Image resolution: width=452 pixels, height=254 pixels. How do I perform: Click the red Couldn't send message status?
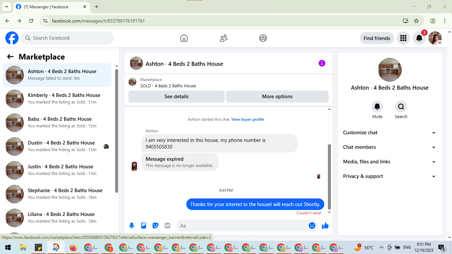pos(309,213)
